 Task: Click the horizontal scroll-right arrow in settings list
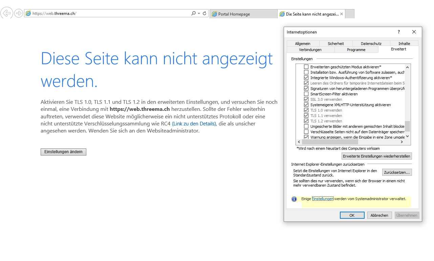[402, 142]
